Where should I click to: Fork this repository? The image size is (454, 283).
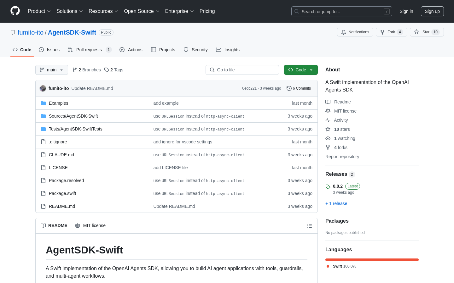pos(391,32)
